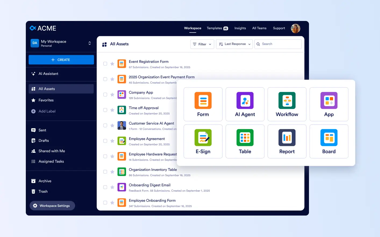Screen dimensions: 380x237
Task: Tick the checkbox for Company App
Action: (x=105, y=95)
